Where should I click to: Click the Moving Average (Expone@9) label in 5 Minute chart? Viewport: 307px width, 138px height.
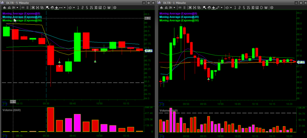(22, 13)
